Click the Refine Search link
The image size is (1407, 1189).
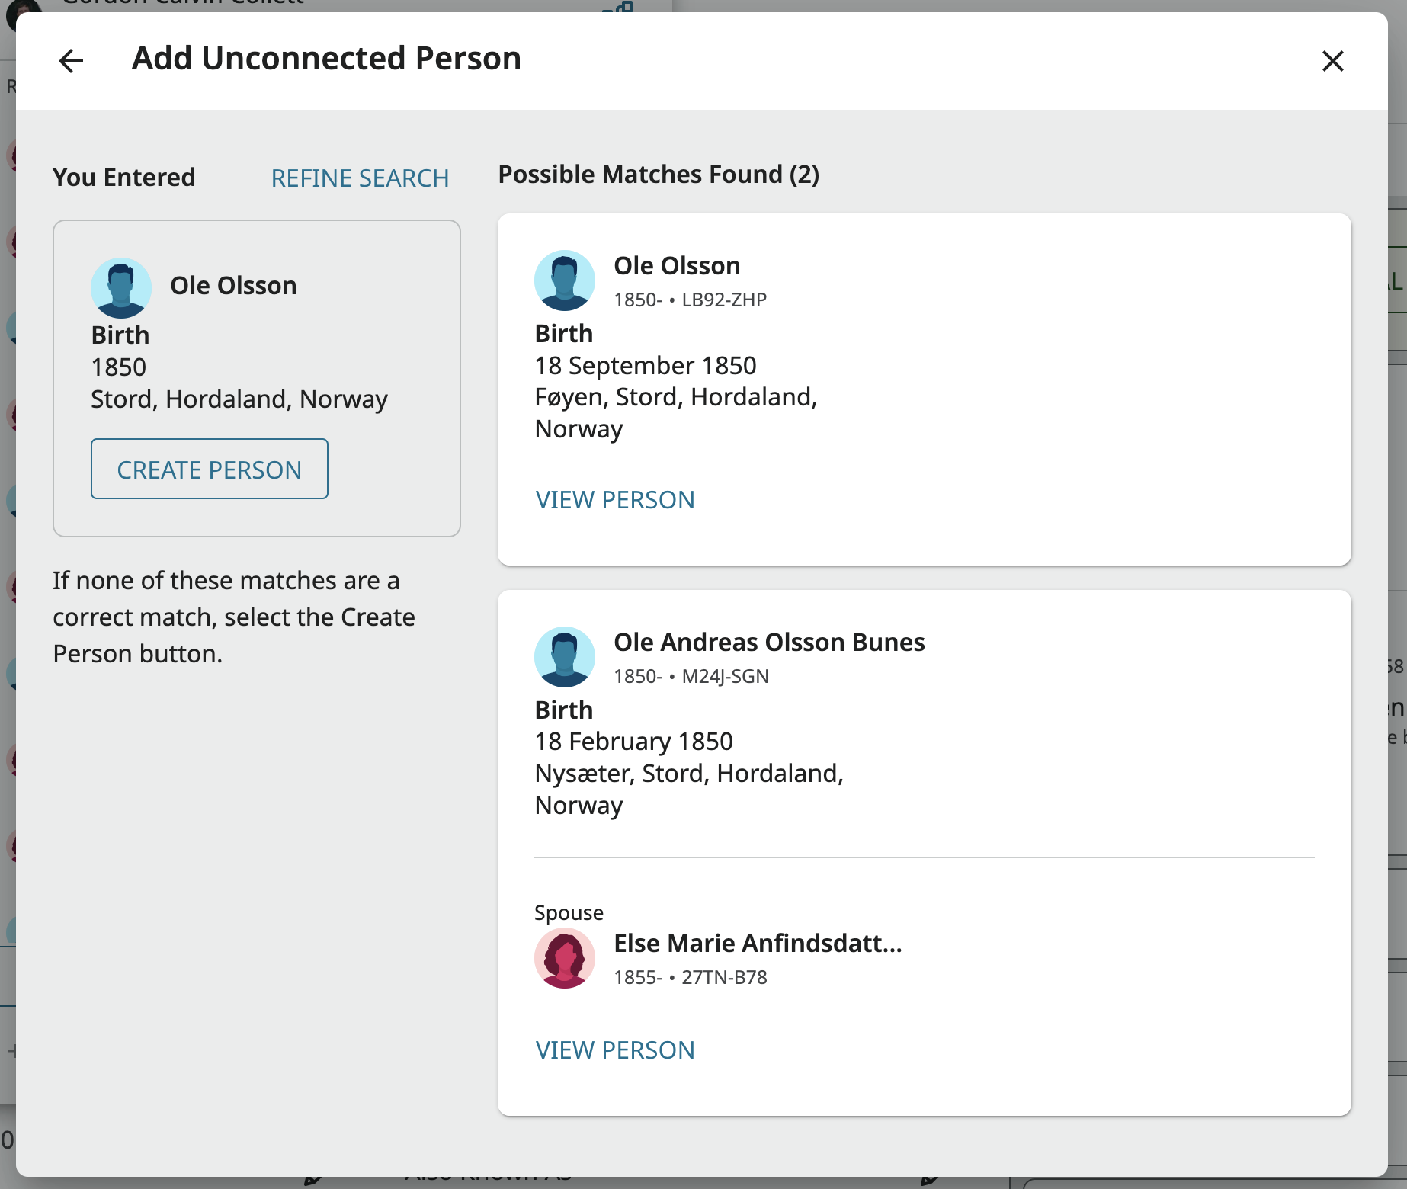(x=360, y=178)
